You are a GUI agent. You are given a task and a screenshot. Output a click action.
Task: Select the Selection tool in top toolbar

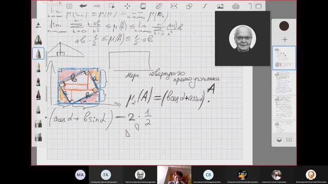click(112, 6)
